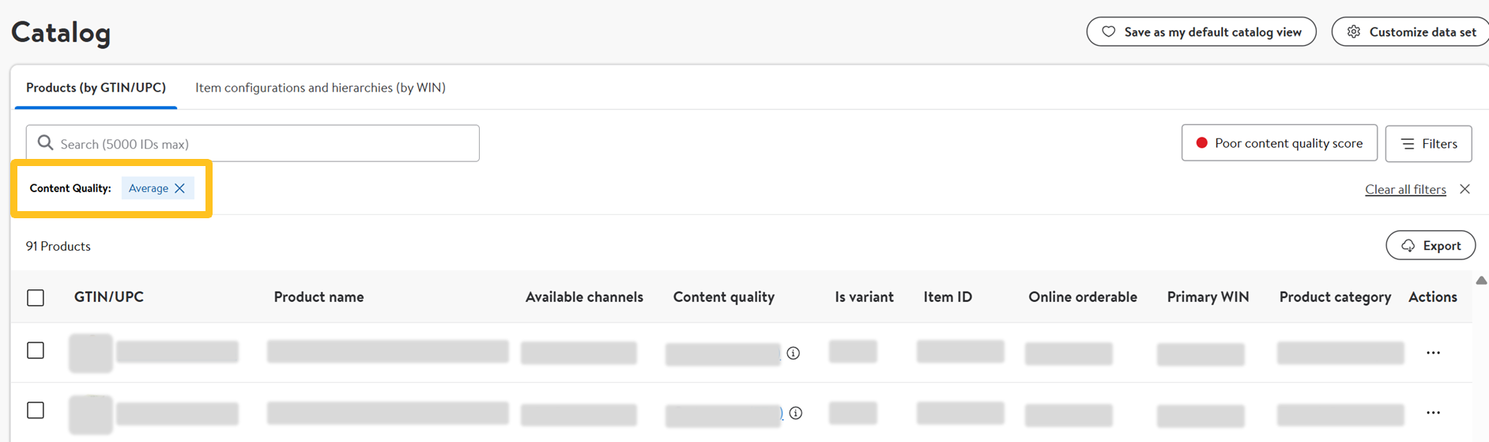Check the second product row checkbox

tap(36, 410)
